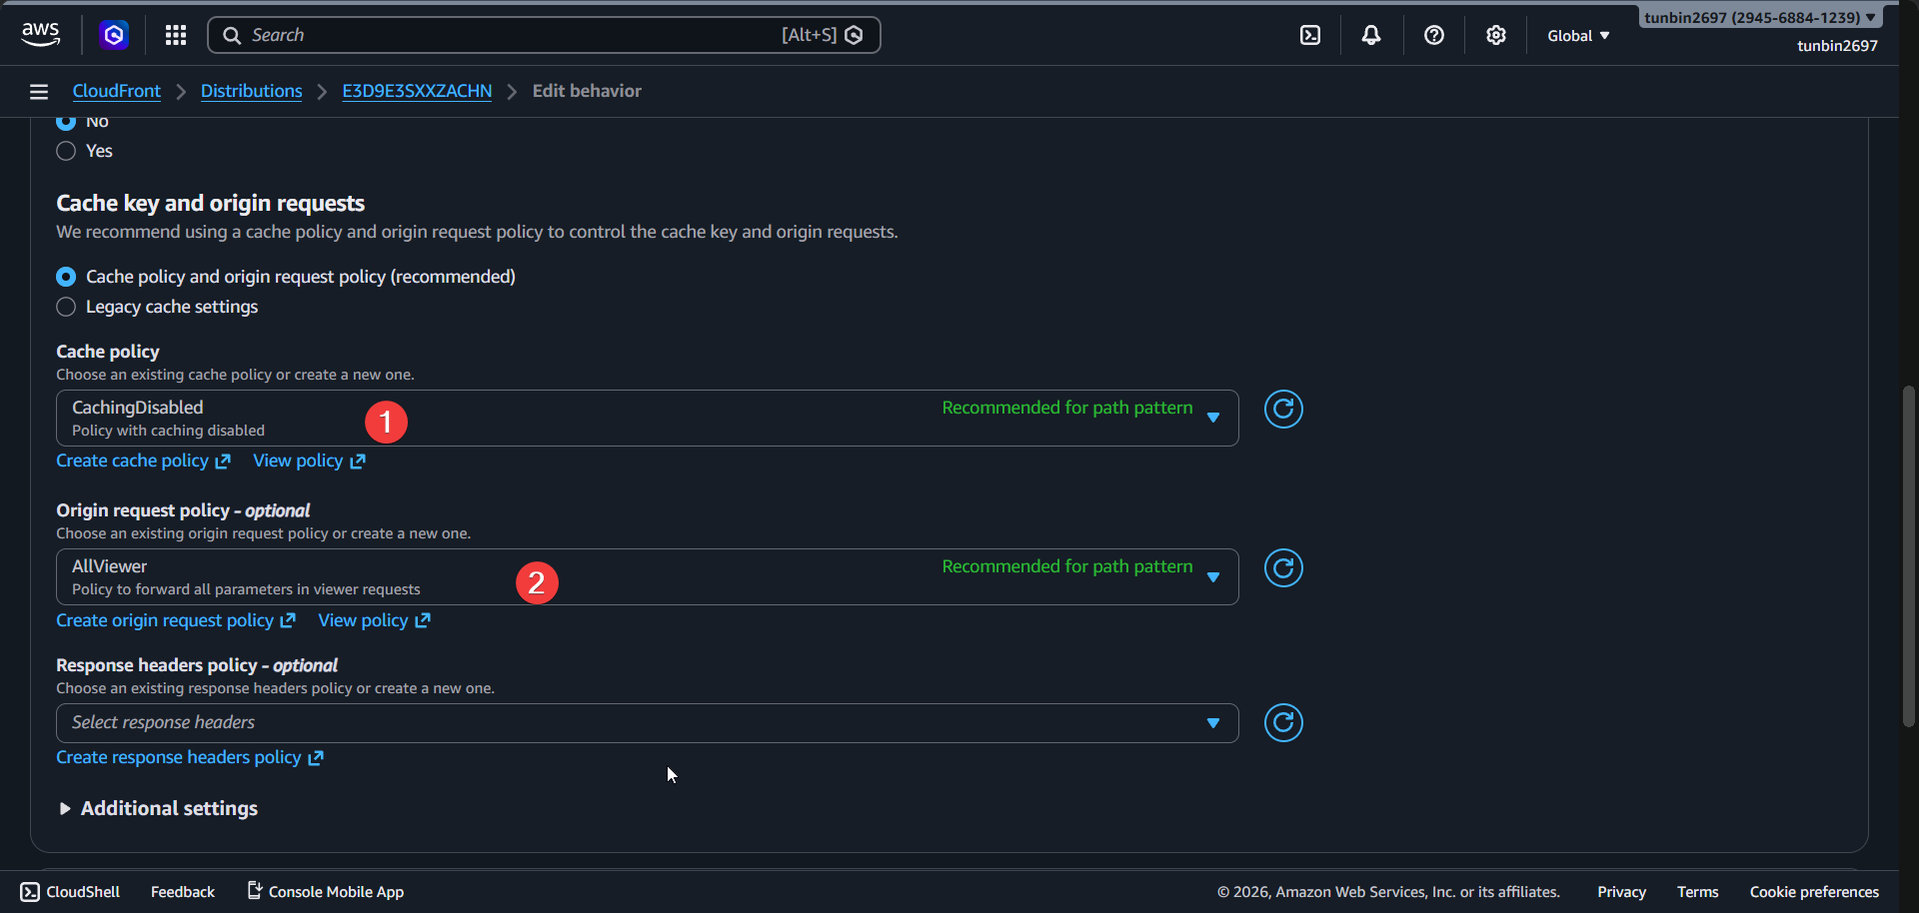Screen dimensions: 1919x913
Task: Open the Distributions breadcrumb link
Action: tap(251, 90)
